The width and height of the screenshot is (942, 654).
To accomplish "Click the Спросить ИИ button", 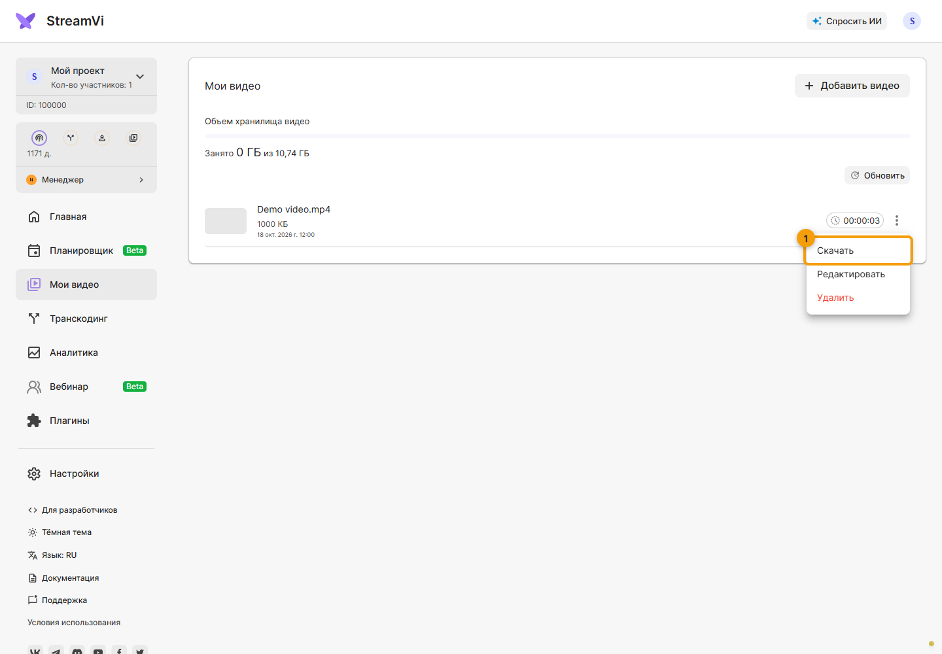I will click(x=846, y=21).
